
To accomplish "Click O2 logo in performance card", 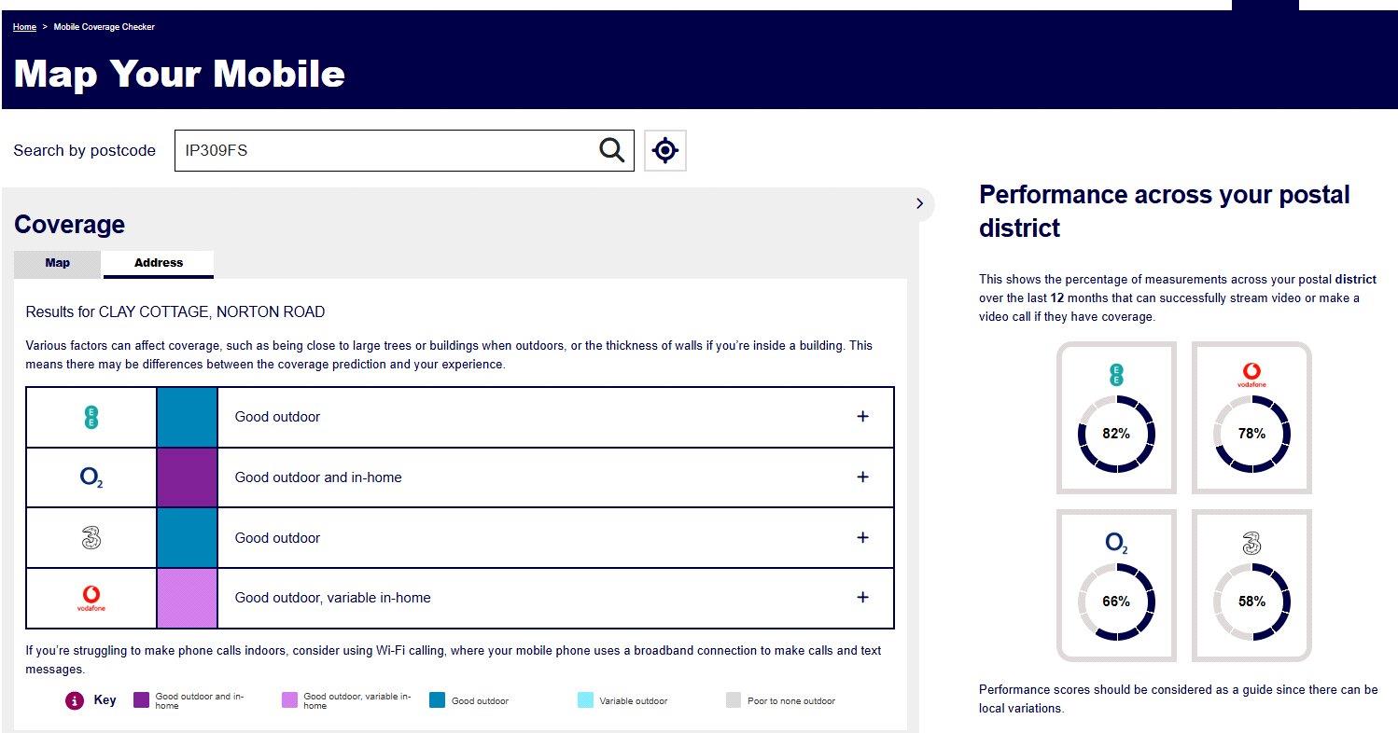I will click(x=1117, y=543).
